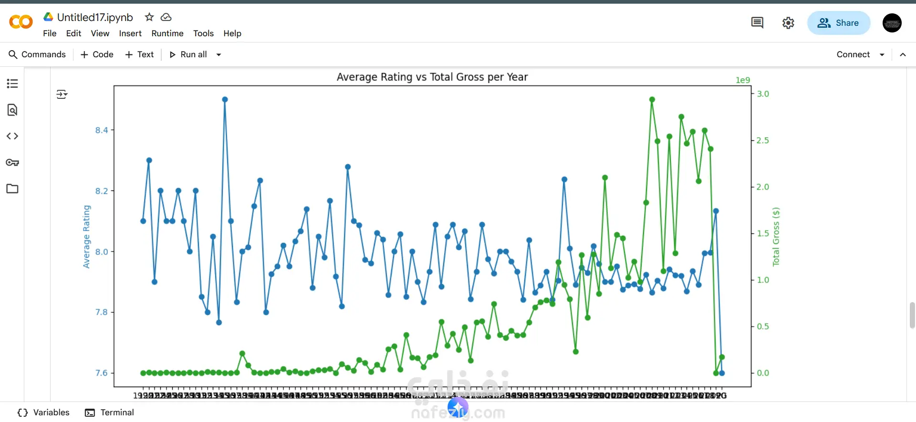The height and width of the screenshot is (422, 916).
Task: Add a new Code cell
Action: pos(97,54)
